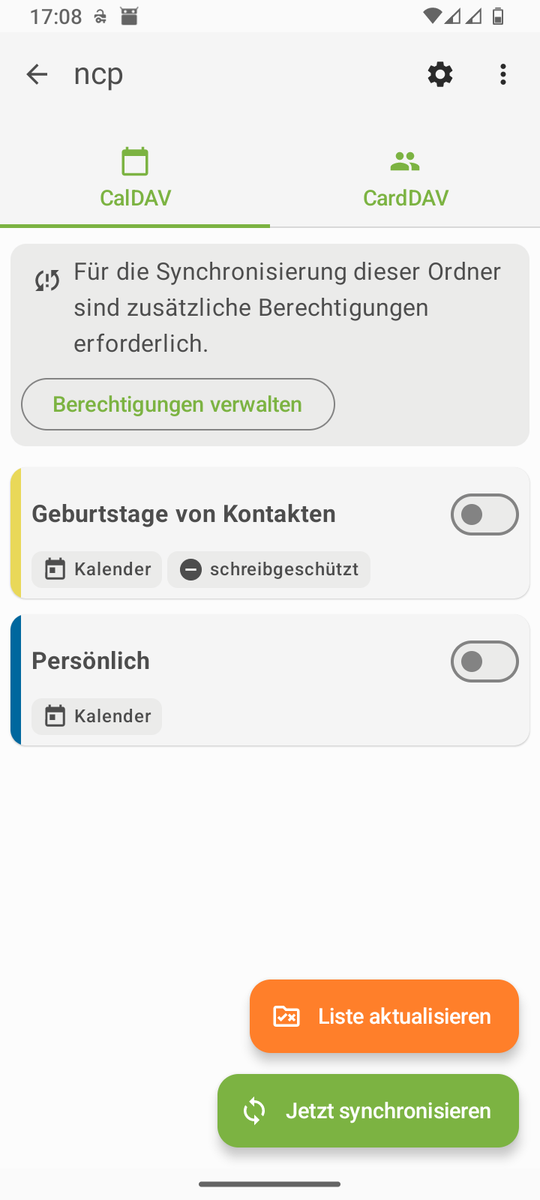Open the three-dot overflow menu
540x1200 pixels.
tap(503, 74)
